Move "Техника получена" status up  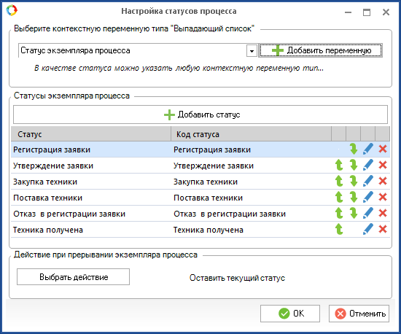(x=339, y=230)
